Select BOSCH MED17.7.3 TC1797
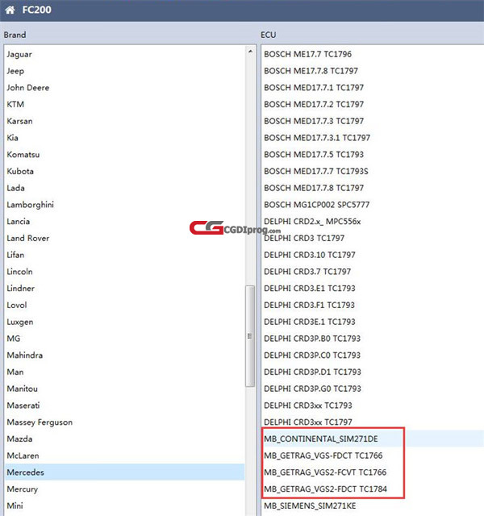The width and height of the screenshot is (484, 516). 314,121
